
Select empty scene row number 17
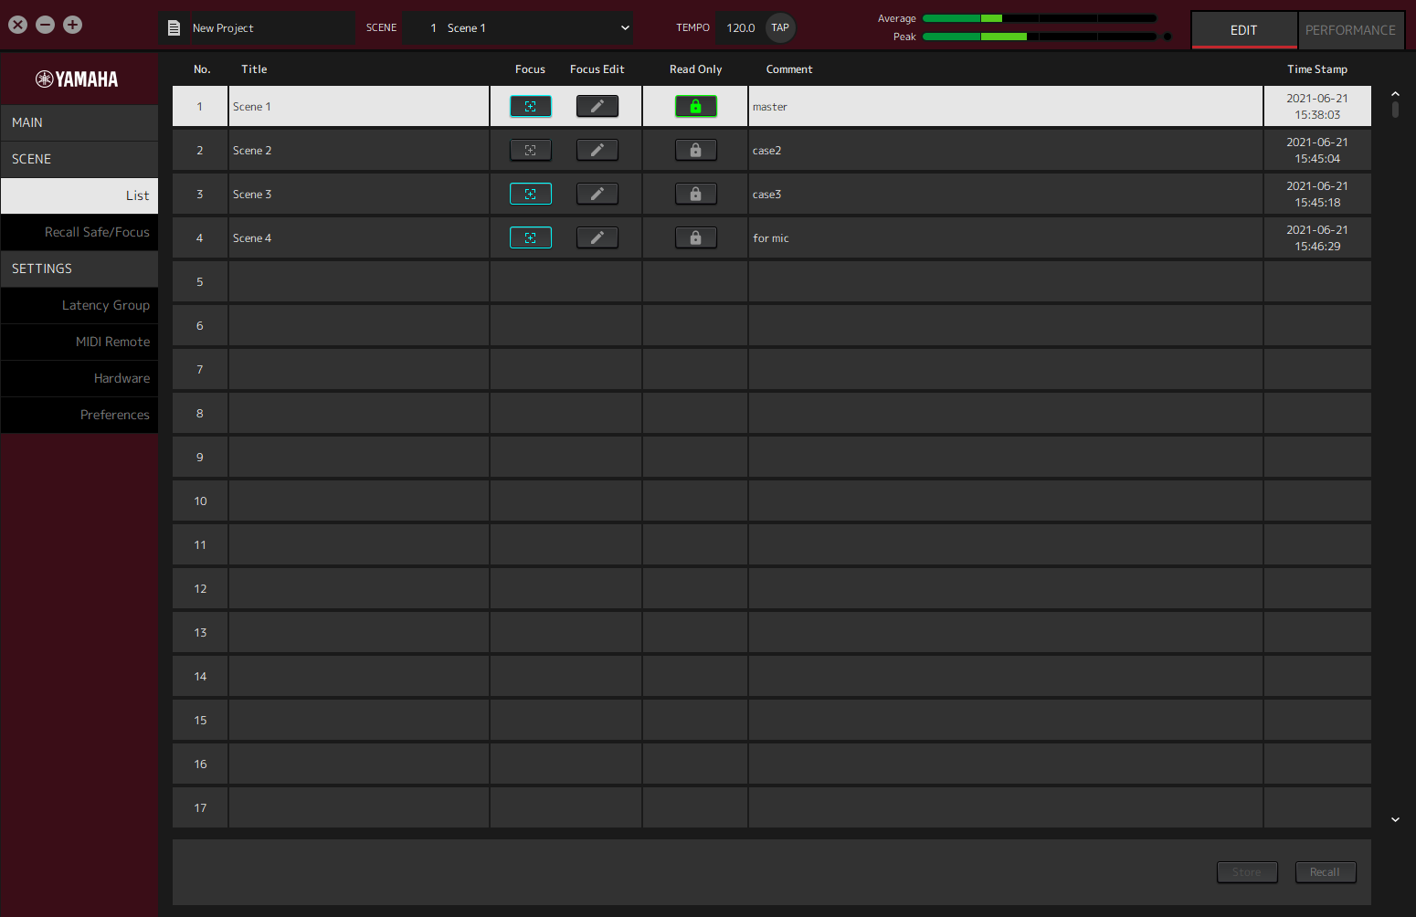[x=772, y=807]
